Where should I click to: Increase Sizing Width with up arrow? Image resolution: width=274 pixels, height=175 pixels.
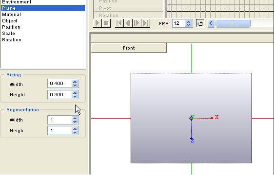(75, 82)
